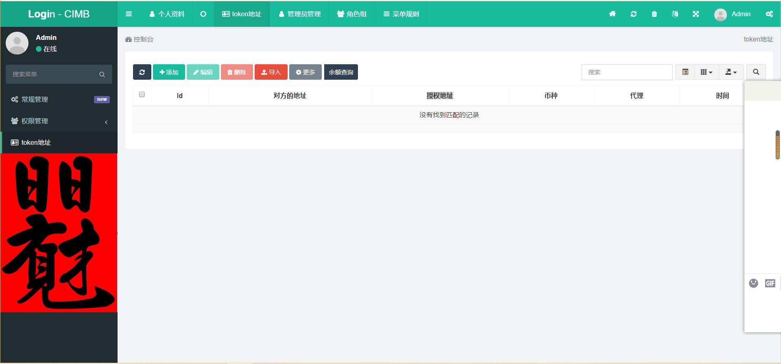This screenshot has width=781, height=364.
Task: Check the select-all checkbox in table header
Action: pos(142,94)
